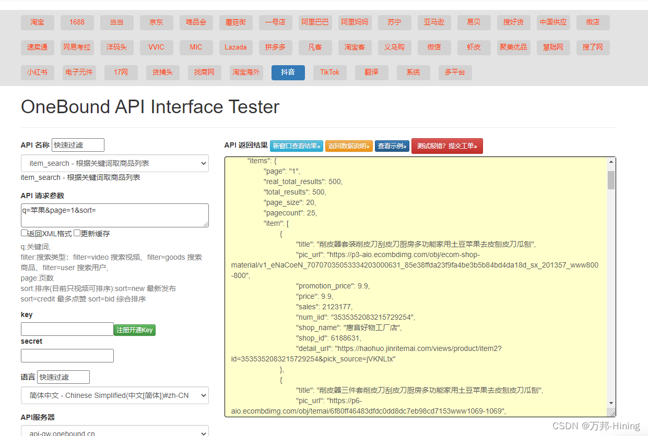Switch to the VVIC tab

156,47
